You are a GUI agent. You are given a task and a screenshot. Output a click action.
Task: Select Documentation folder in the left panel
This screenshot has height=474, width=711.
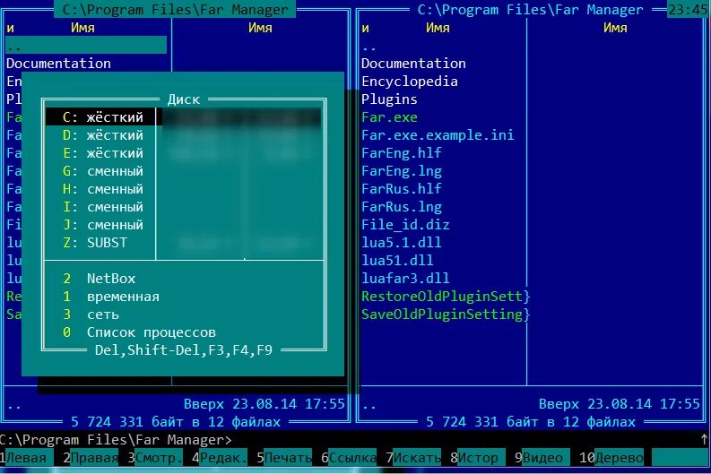point(58,64)
